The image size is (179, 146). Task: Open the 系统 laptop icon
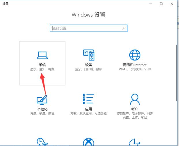pyautogui.click(x=42, y=55)
